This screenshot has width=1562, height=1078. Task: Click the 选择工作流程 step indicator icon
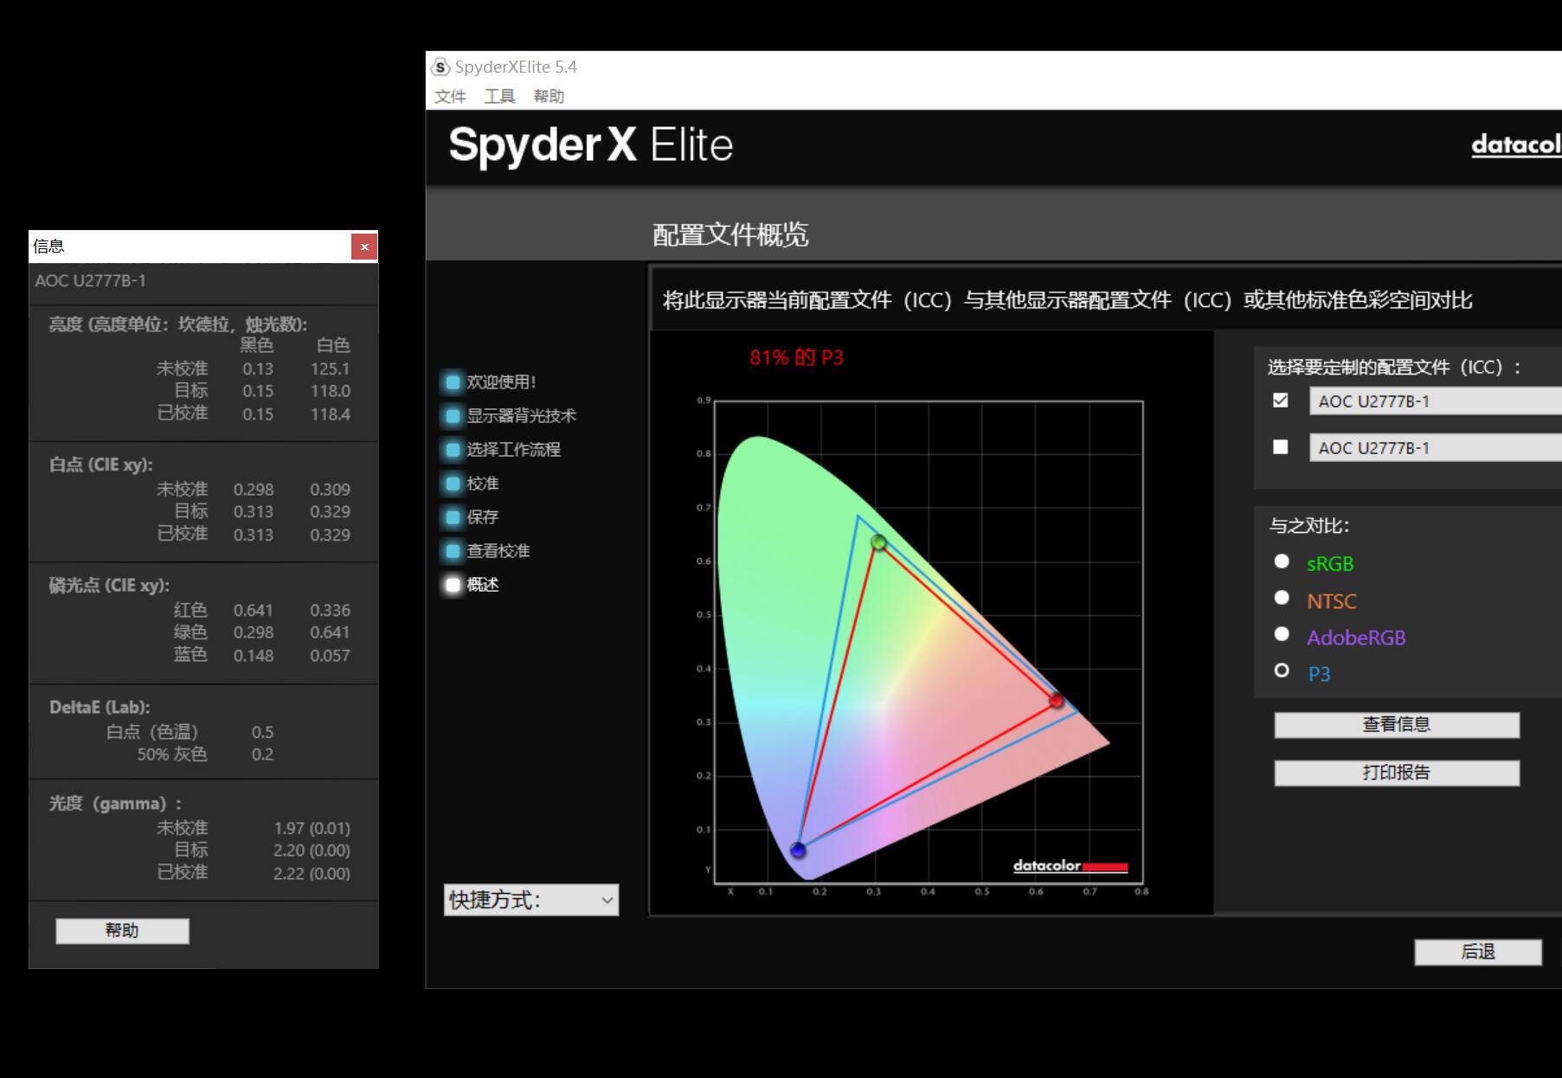pyautogui.click(x=452, y=449)
